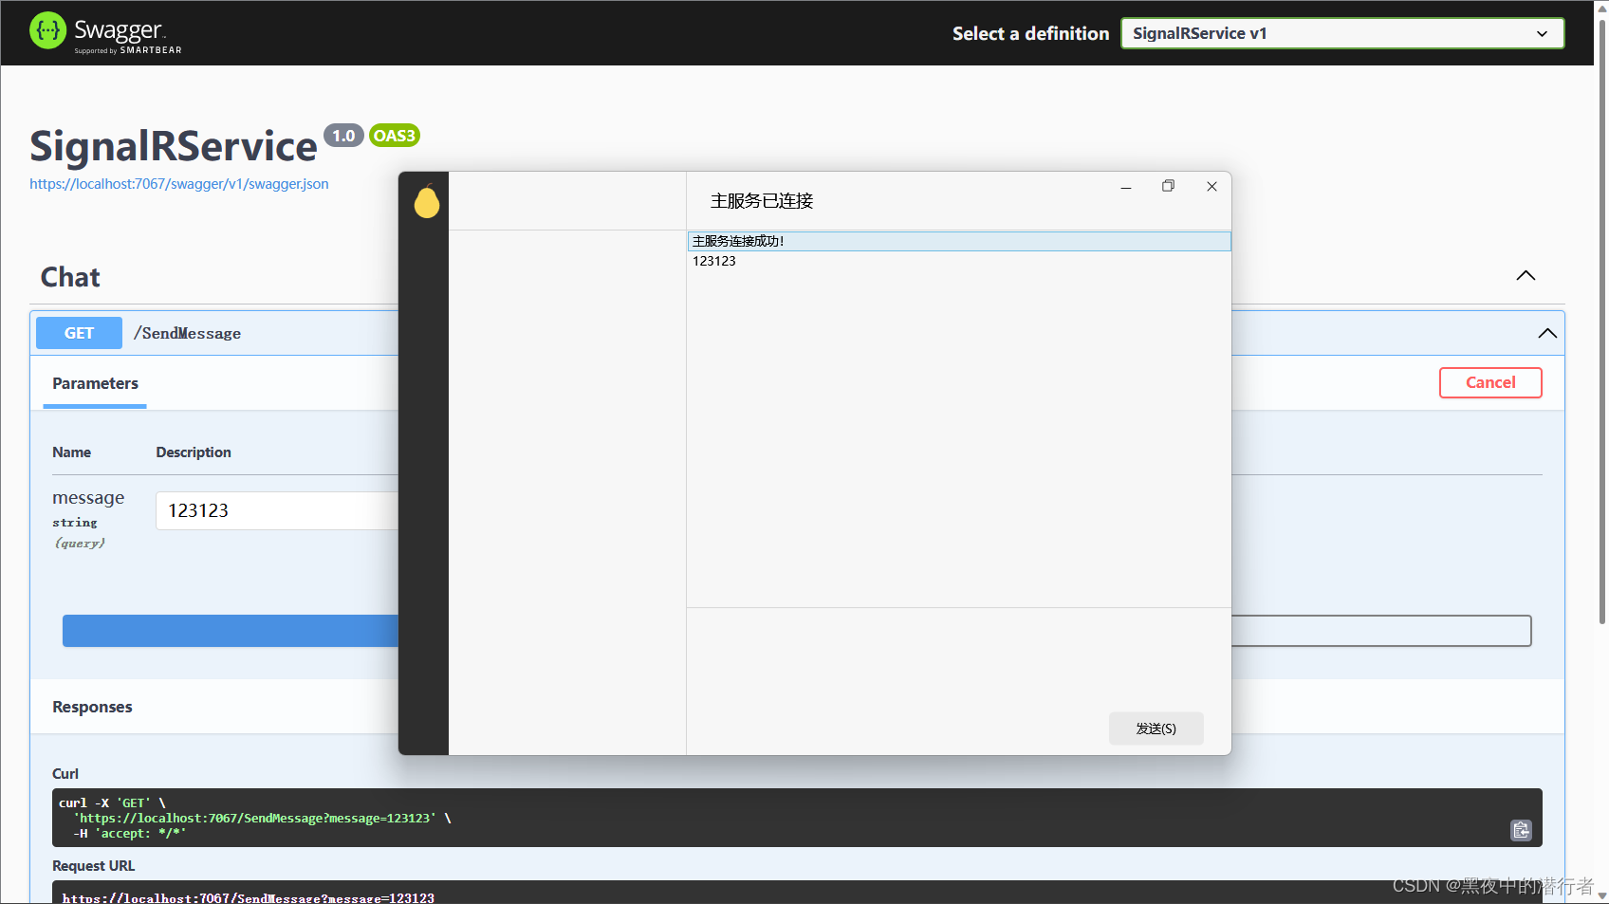Open the swagger.json link
1609x904 pixels.
pos(179,184)
